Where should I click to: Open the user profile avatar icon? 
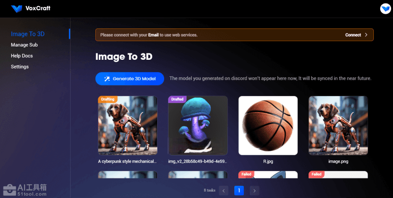[385, 9]
